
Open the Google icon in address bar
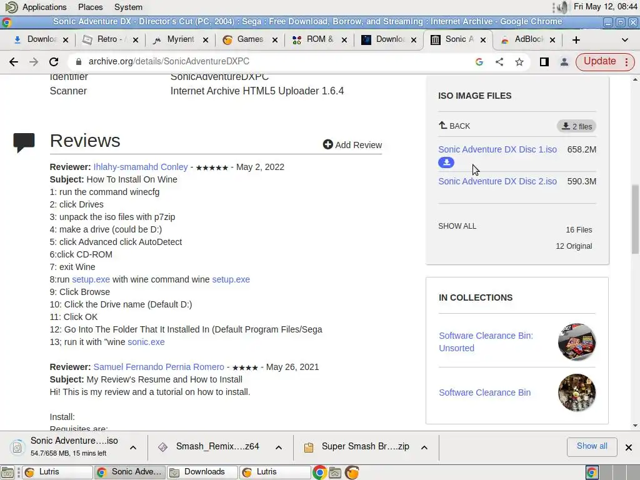pyautogui.click(x=479, y=62)
